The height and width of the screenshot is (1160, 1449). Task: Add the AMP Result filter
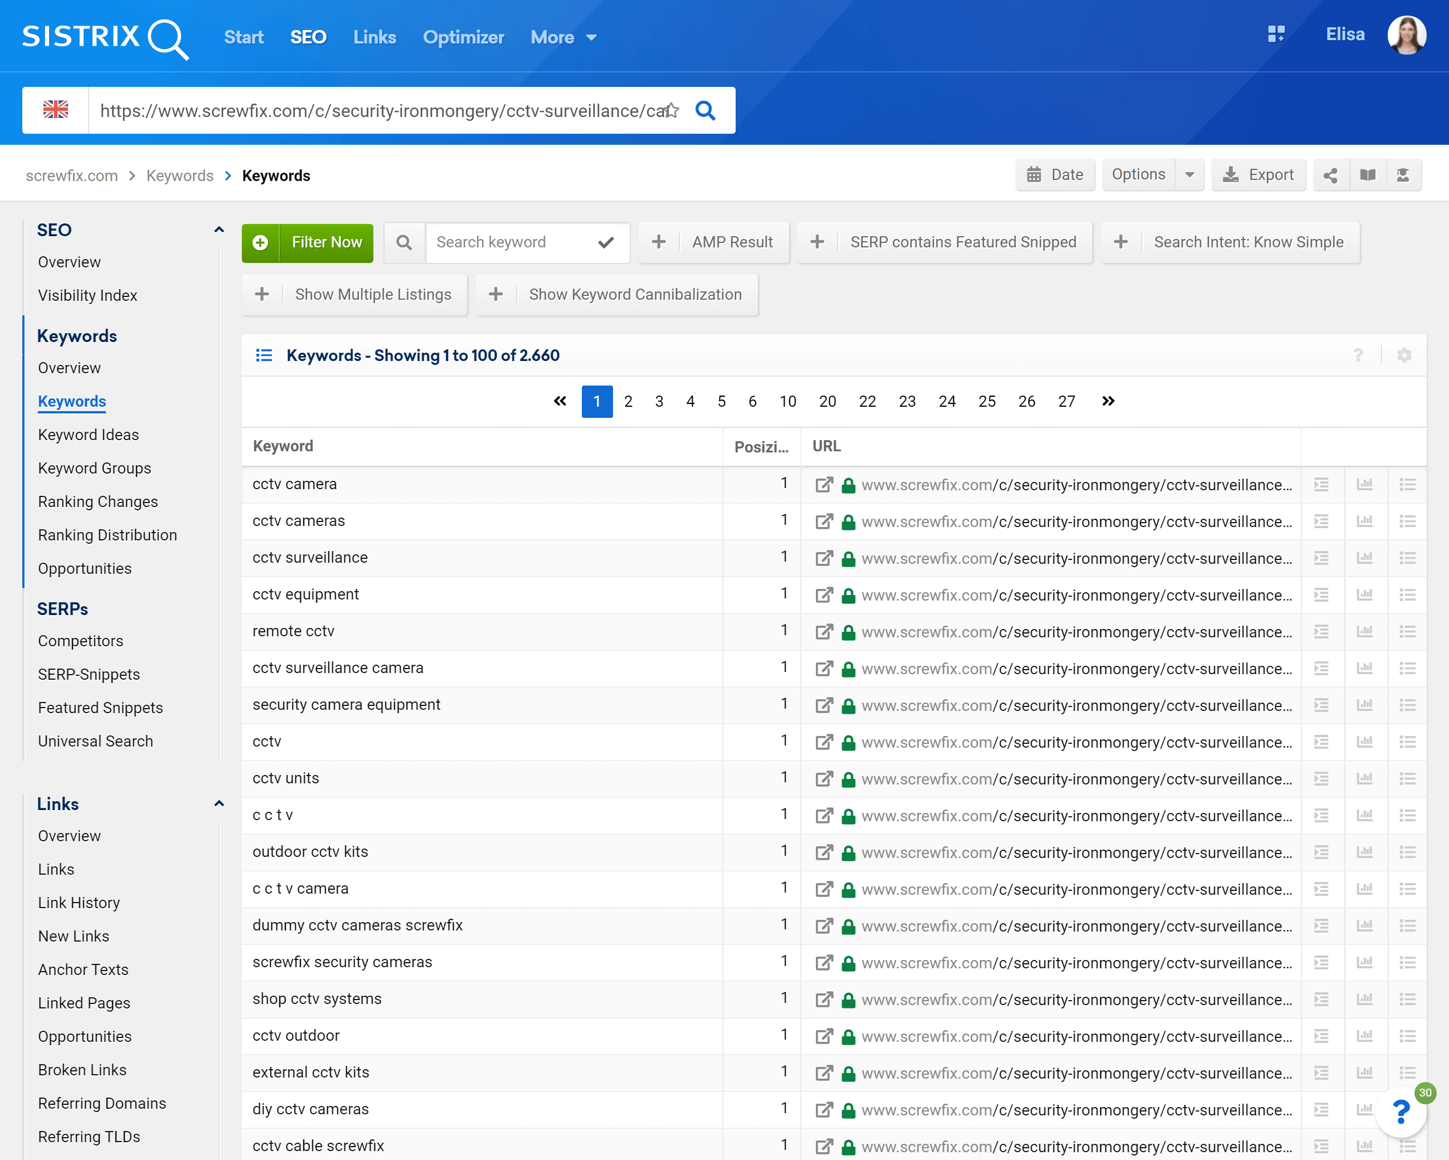click(x=713, y=242)
